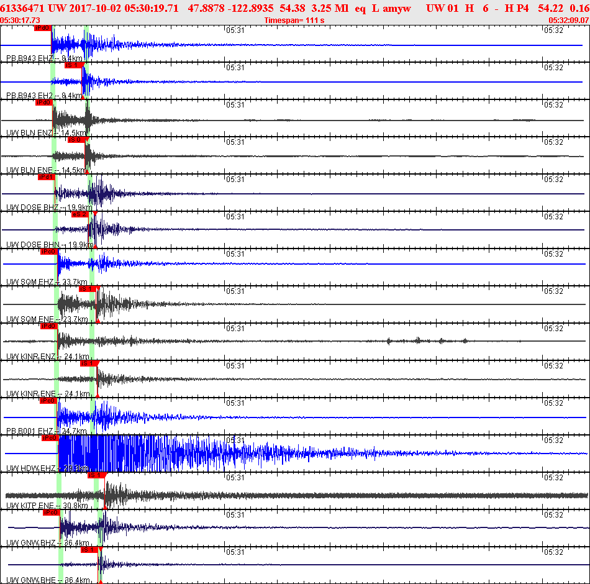The image size is (590, 584).
Task: Click the 'UW DOSE BHN -- 19.9km' channel label
Action: [50, 245]
